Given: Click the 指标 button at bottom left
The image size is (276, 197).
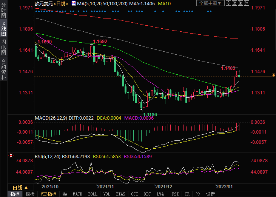Looking at the screenshot, I should (x=15, y=194).
